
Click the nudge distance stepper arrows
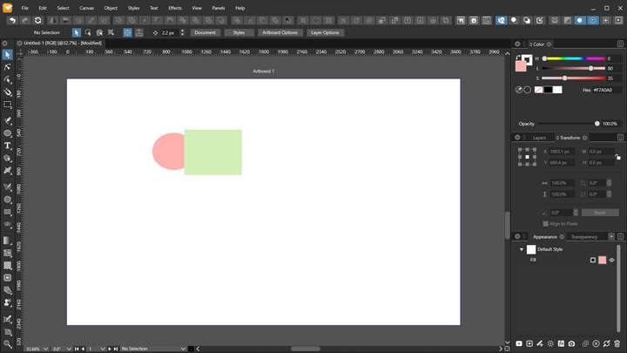click(182, 33)
